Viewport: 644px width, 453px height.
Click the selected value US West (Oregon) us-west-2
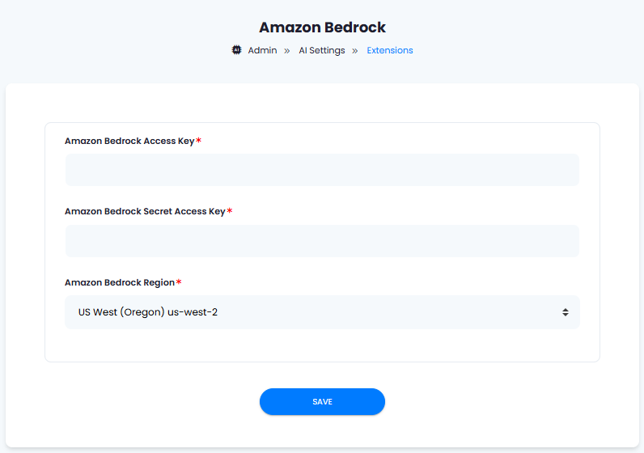[x=148, y=312]
